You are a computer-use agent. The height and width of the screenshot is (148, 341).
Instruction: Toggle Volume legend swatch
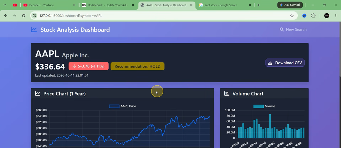pyautogui.click(x=258, y=106)
